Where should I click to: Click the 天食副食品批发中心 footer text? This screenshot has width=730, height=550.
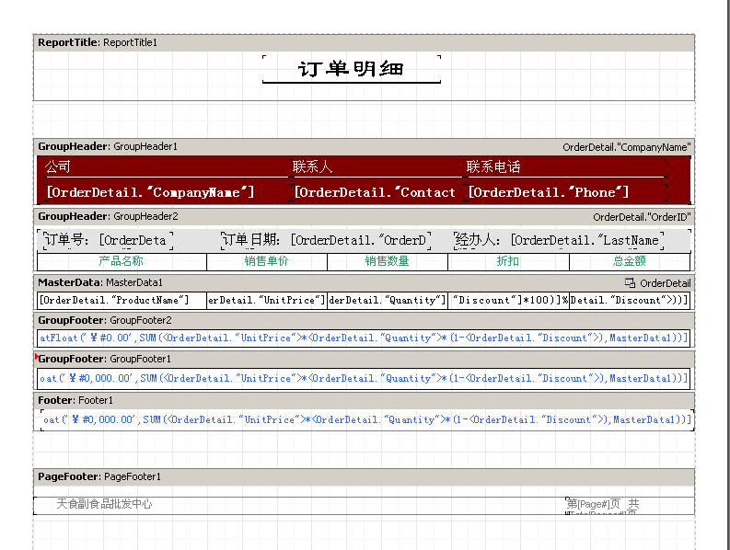104,504
